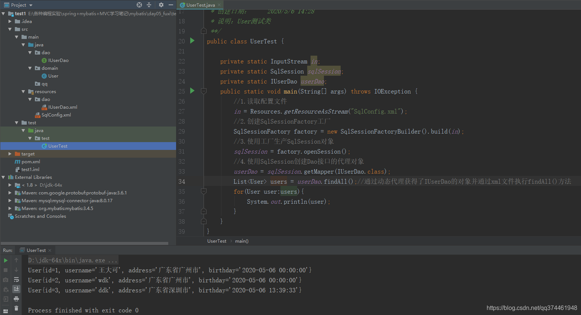This screenshot has height=315, width=581.
Task: Click the User{id=3 output line
Action: [x=165, y=291]
